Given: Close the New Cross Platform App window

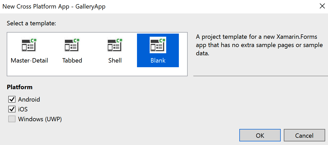Looking at the screenshot, I should 322,6.
